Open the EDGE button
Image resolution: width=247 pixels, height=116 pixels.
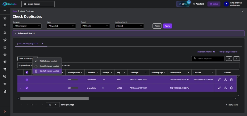coord(182,4)
